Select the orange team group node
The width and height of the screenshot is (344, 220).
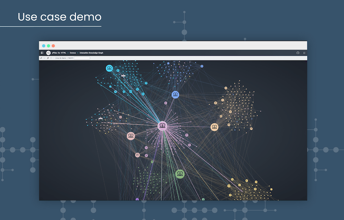(214, 127)
